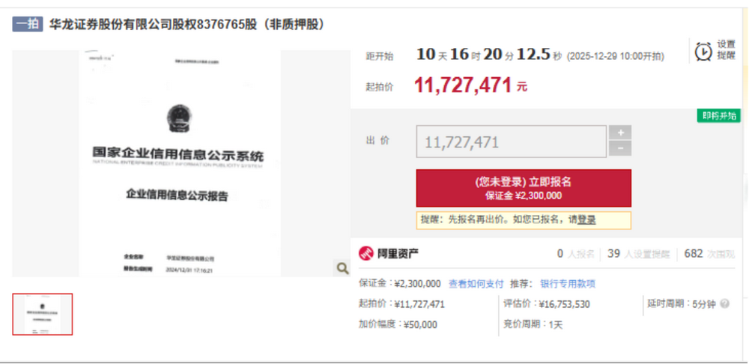This screenshot has width=749, height=364.
Task: Click the magnifier icon on document image
Action: pyautogui.click(x=342, y=268)
